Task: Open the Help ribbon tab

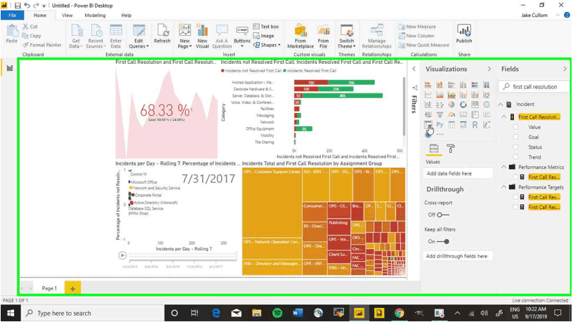Action: pyautogui.click(x=126, y=15)
